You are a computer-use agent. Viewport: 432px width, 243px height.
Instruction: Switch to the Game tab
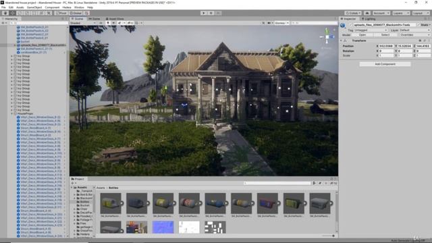94,19
